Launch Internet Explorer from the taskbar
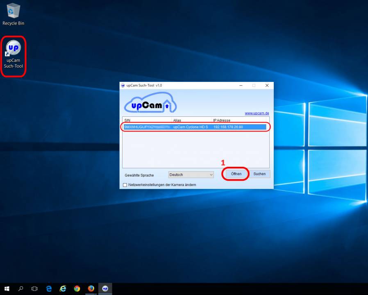This screenshot has width=368, height=295. pos(63,289)
